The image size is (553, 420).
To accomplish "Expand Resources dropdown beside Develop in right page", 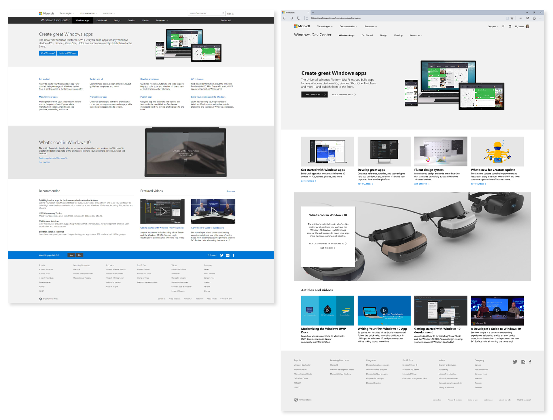I will pyautogui.click(x=416, y=35).
